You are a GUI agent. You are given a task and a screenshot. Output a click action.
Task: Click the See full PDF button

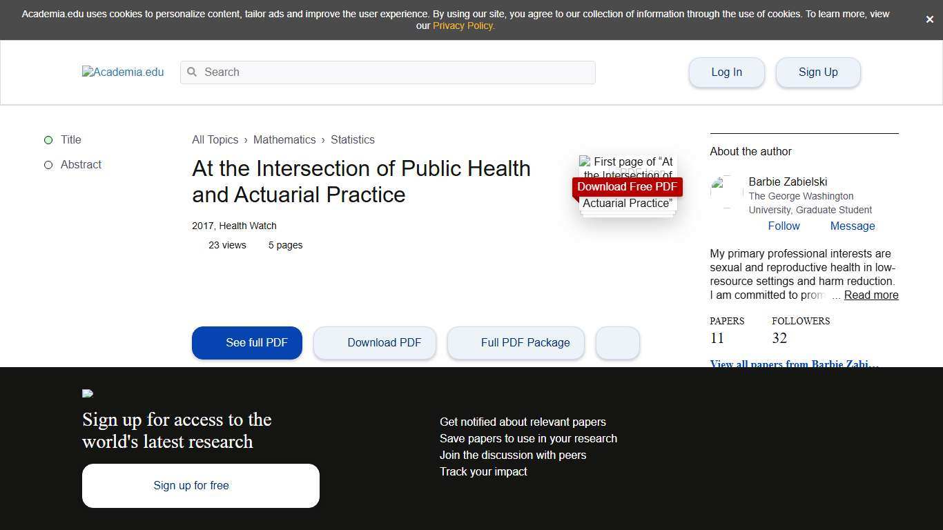pos(246,342)
